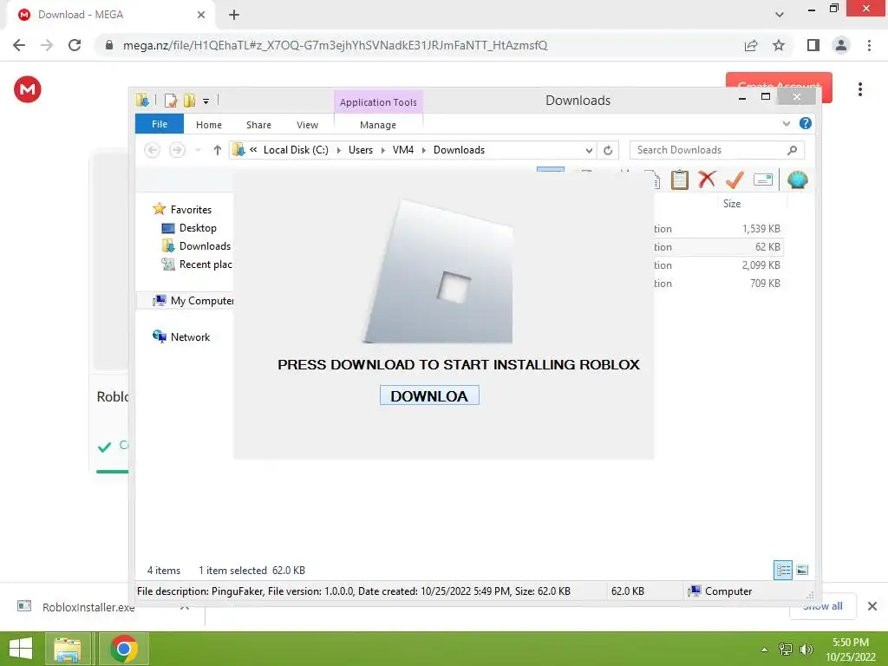
Task: Switch to the Home ribbon tab
Action: click(208, 125)
